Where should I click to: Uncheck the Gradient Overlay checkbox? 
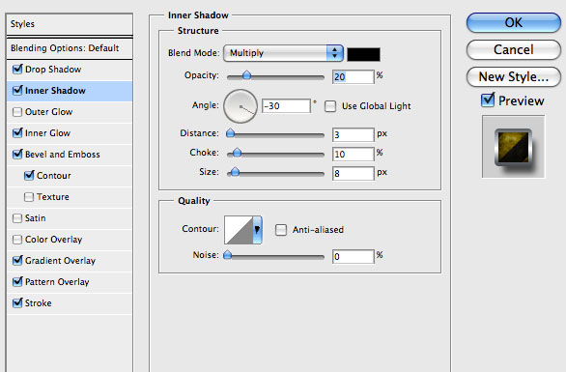17,261
